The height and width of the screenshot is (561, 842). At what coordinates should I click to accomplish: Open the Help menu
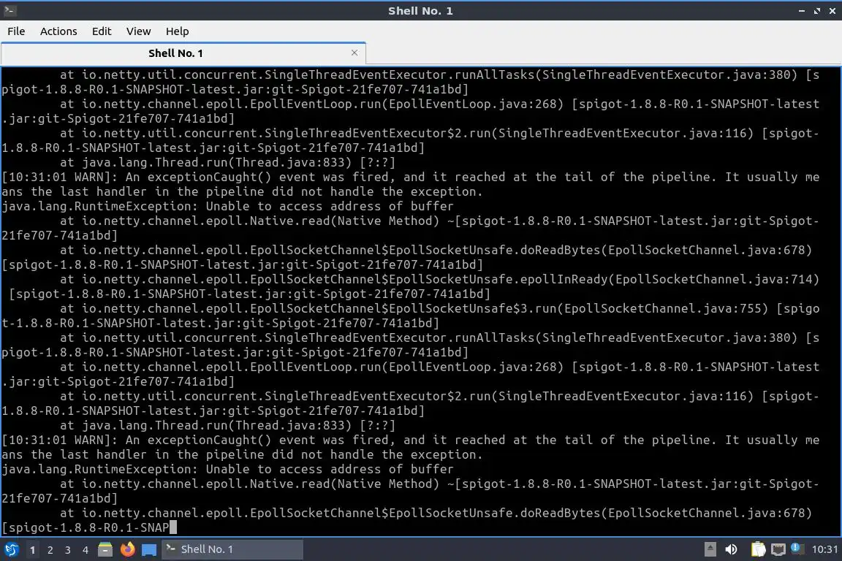click(177, 31)
